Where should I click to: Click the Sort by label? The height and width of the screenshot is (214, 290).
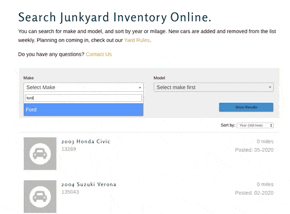(228, 125)
